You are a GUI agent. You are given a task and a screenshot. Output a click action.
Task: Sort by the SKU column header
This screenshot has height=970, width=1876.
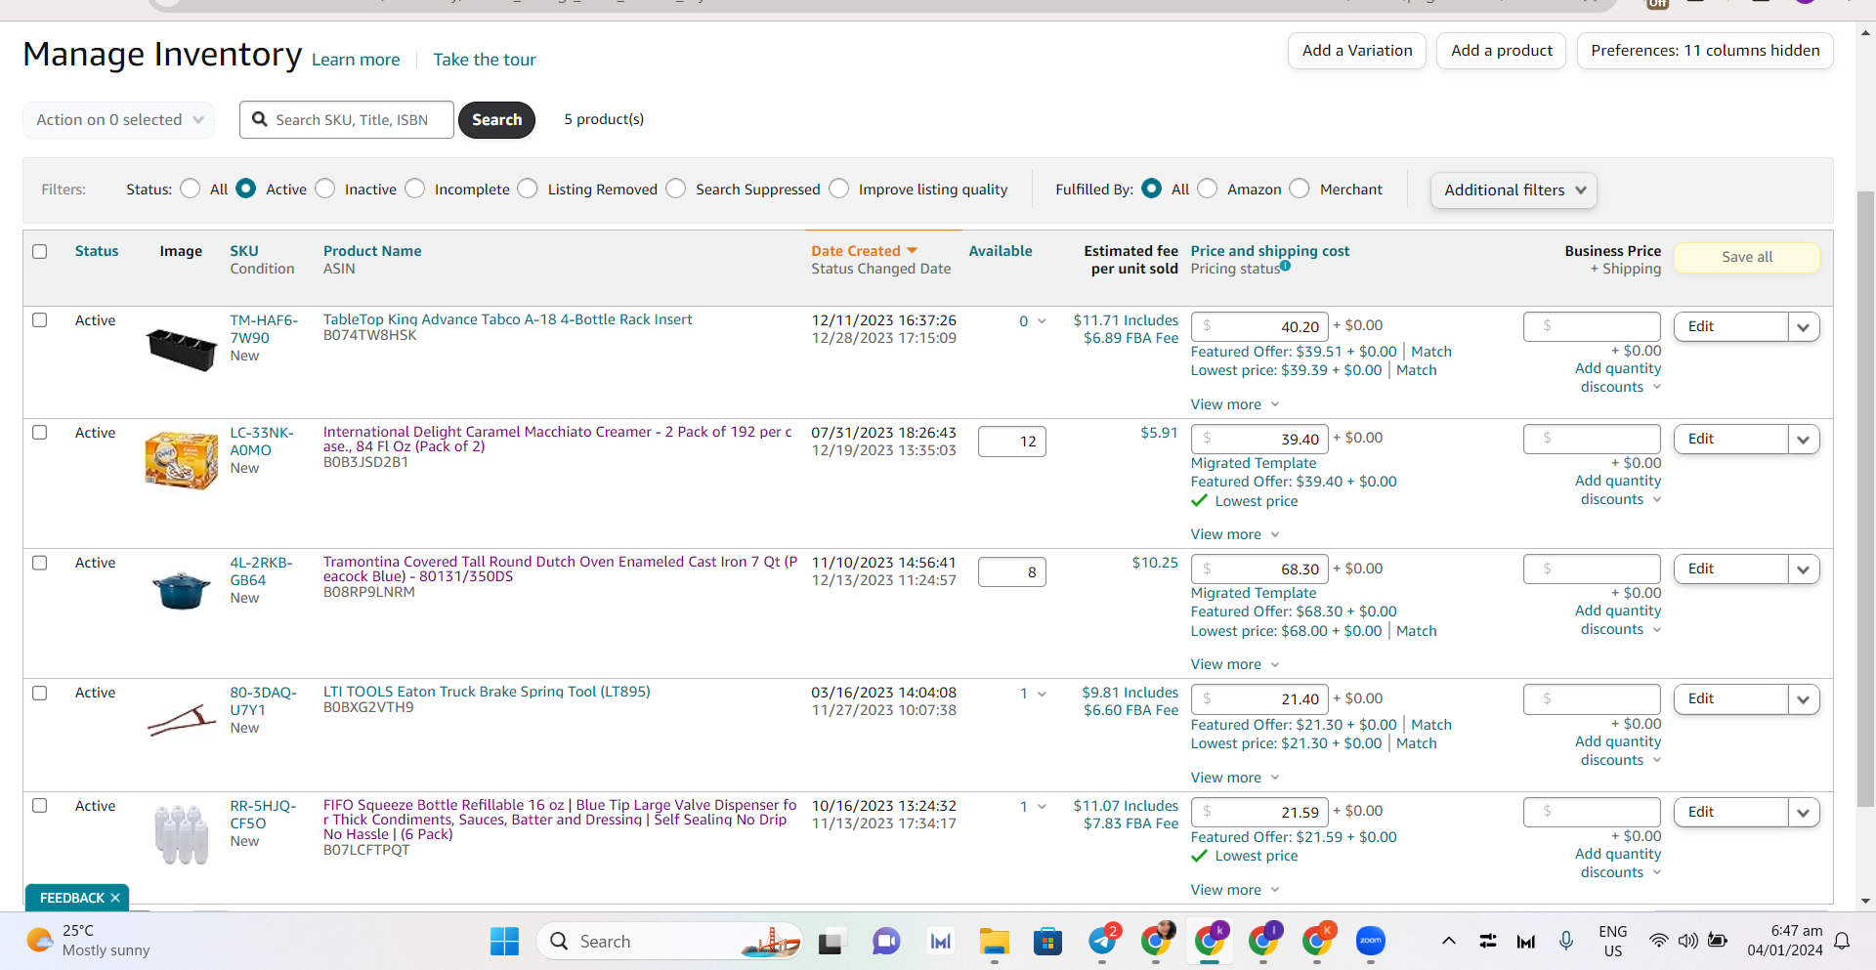244,251
